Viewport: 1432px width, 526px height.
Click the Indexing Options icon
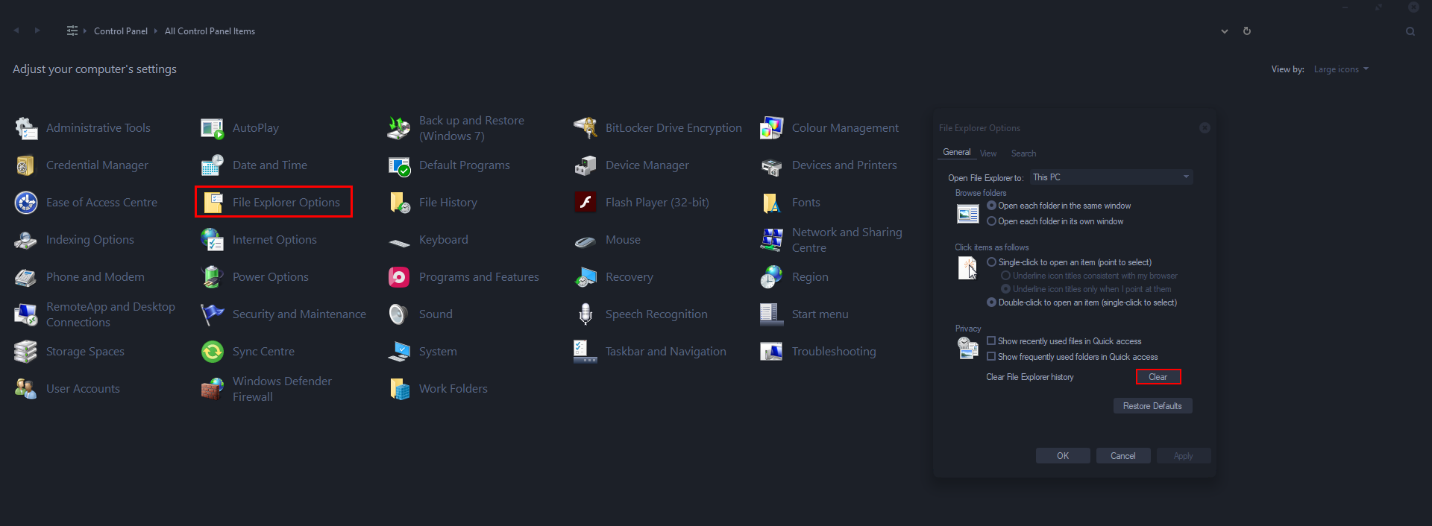click(x=26, y=240)
